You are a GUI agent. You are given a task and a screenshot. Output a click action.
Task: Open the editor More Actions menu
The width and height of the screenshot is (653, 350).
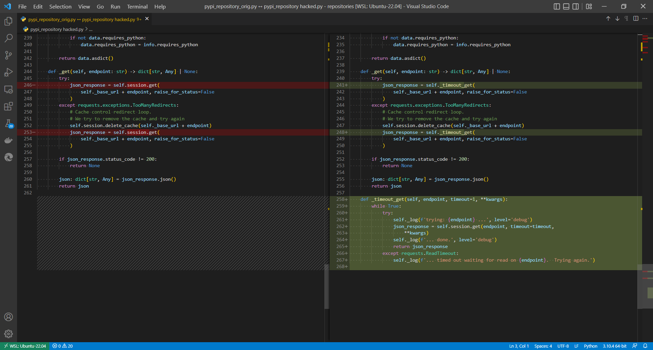645,19
